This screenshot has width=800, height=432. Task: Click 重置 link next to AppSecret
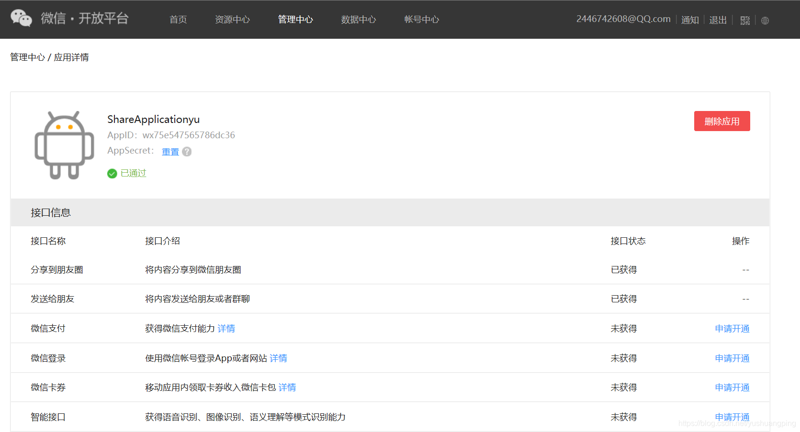[x=170, y=152]
